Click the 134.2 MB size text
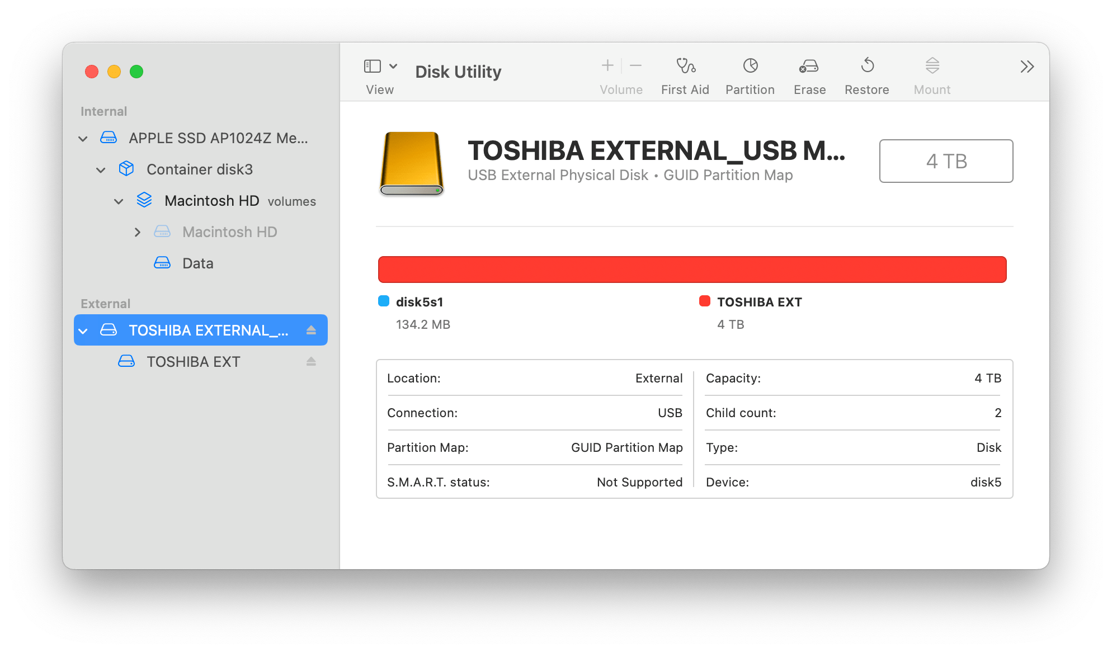The height and width of the screenshot is (652, 1112). tap(423, 324)
